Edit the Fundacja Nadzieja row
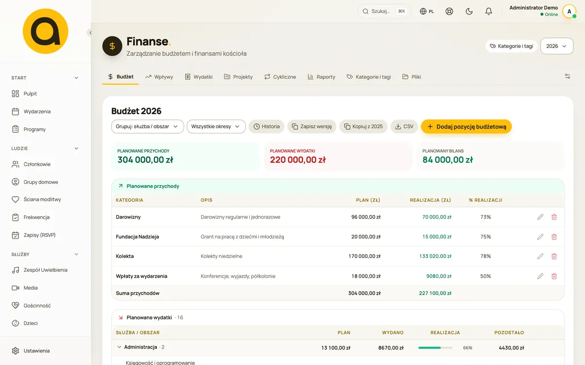The image size is (585, 365). coord(540,237)
